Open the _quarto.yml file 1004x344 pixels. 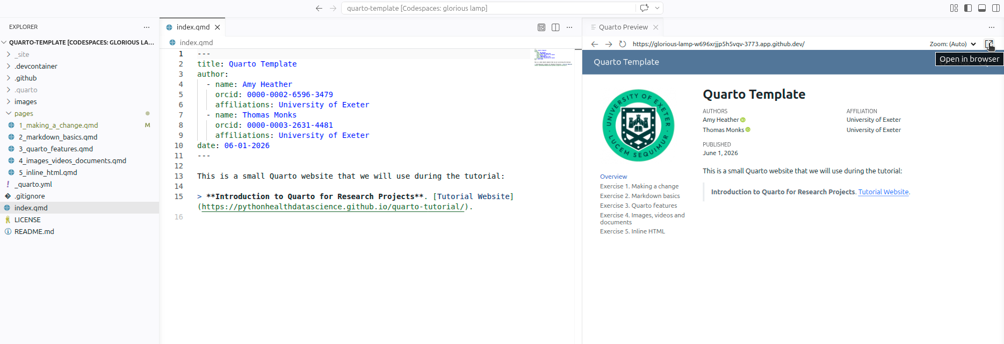click(80, 184)
